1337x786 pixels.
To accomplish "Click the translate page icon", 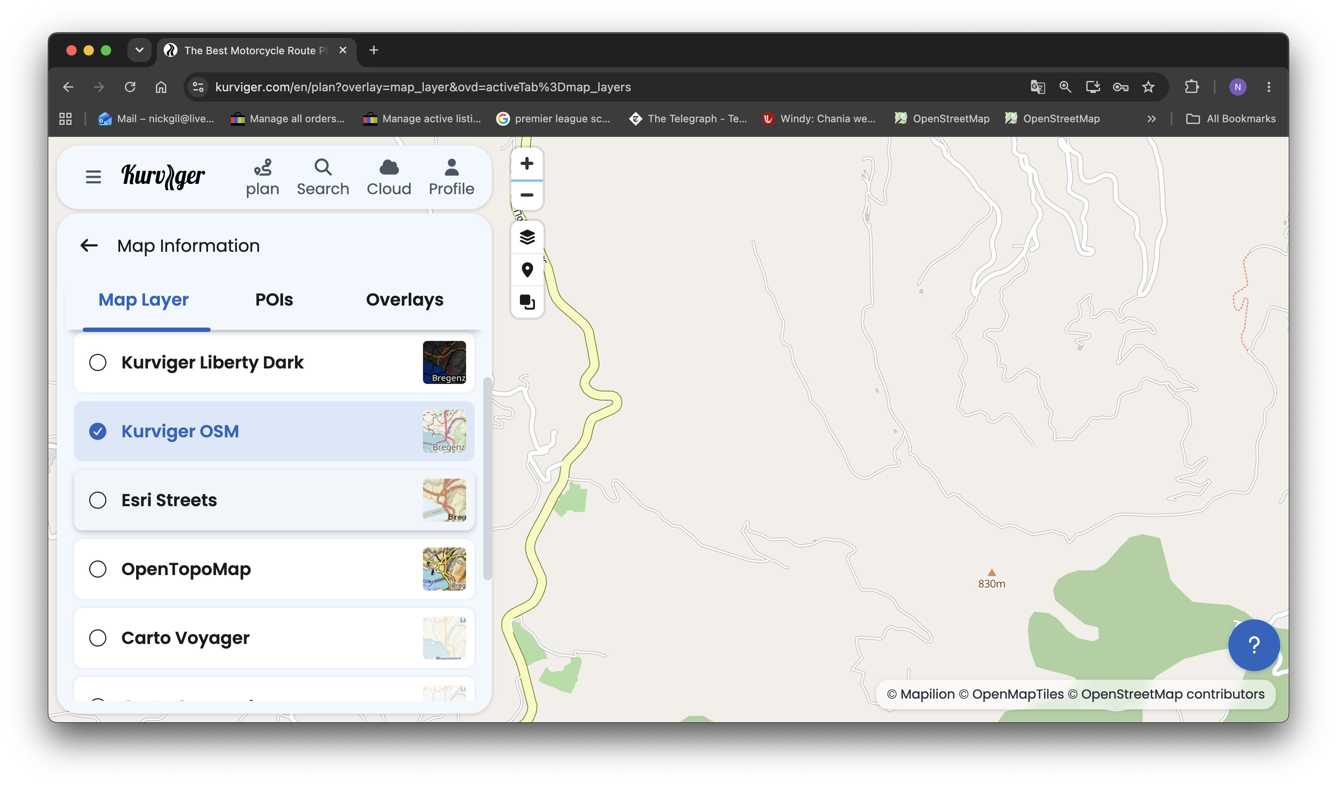I will (x=1038, y=87).
